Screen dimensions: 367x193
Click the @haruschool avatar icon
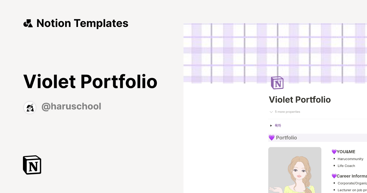[30, 108]
